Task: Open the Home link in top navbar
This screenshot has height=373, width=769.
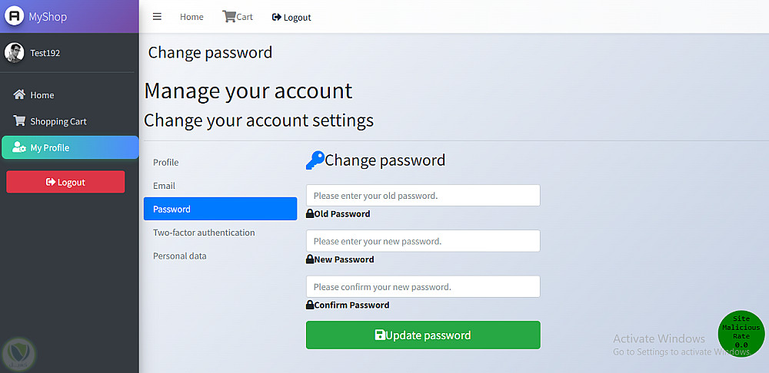Action: coord(191,17)
